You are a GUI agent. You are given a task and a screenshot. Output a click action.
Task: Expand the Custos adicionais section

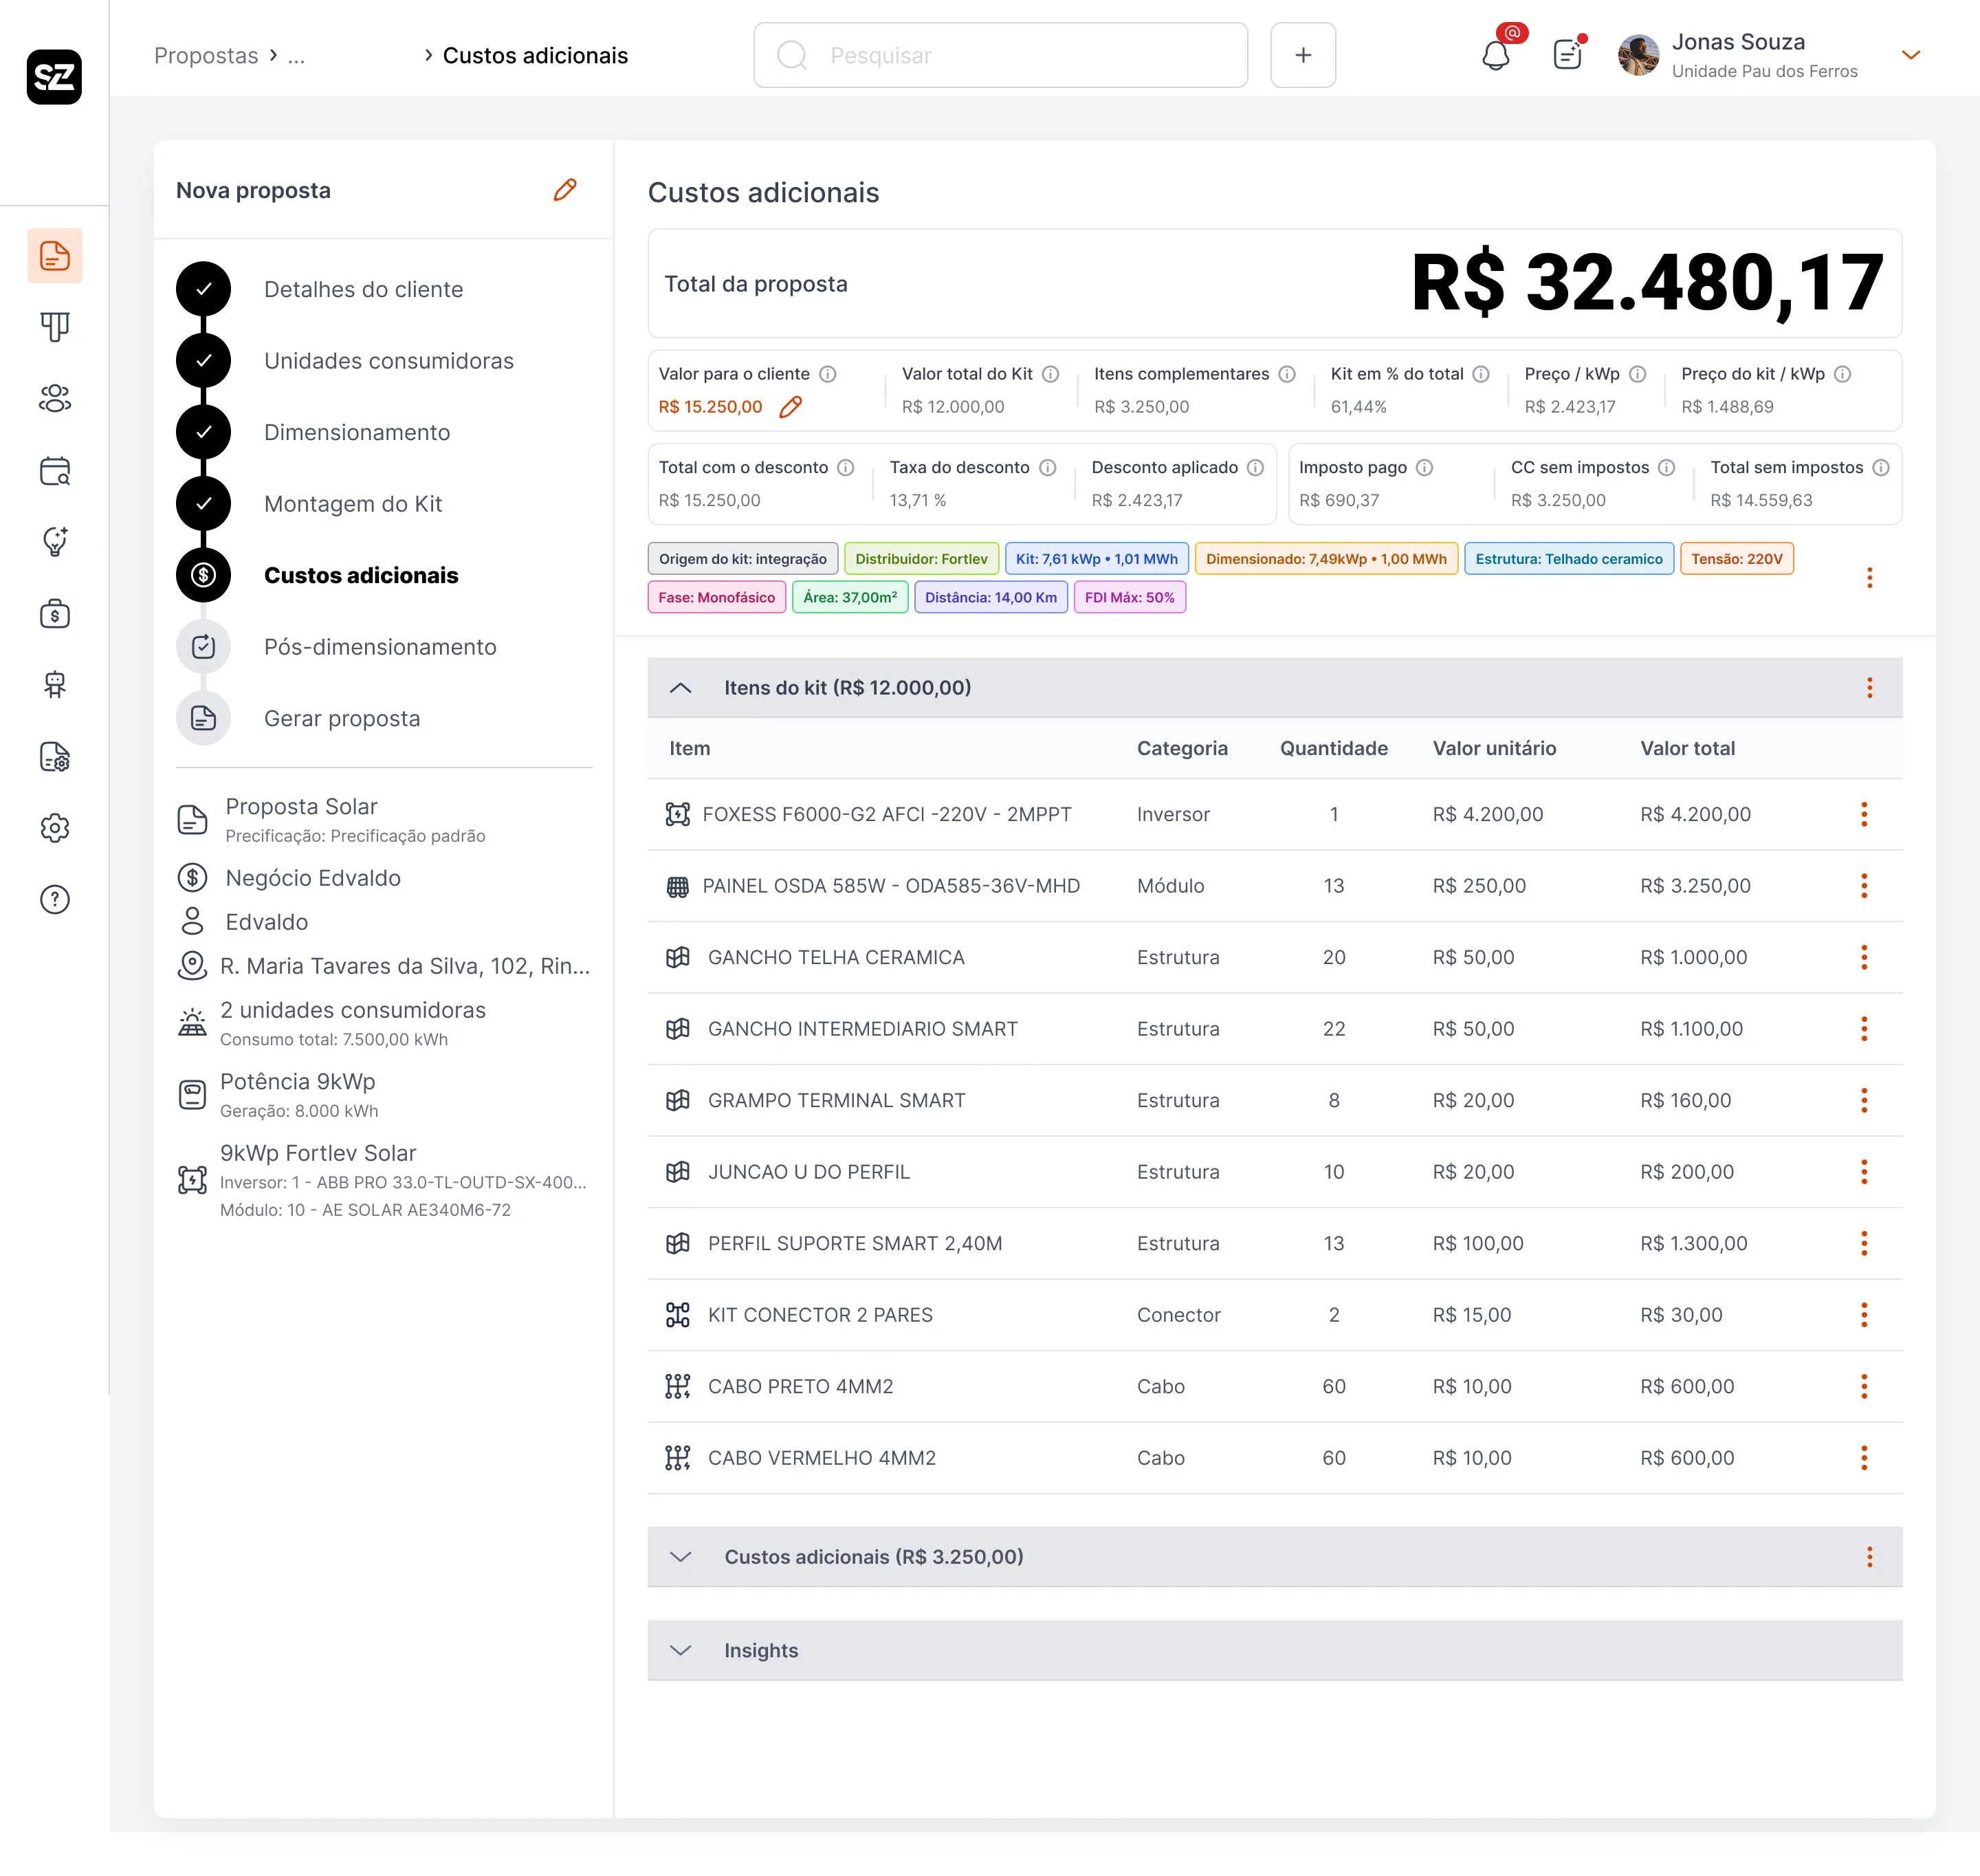(681, 1556)
